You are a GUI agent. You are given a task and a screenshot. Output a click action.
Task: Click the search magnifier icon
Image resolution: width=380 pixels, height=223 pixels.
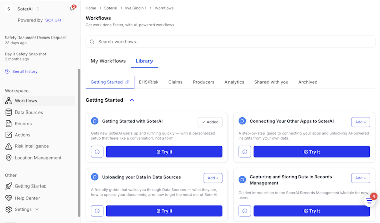coord(92,42)
